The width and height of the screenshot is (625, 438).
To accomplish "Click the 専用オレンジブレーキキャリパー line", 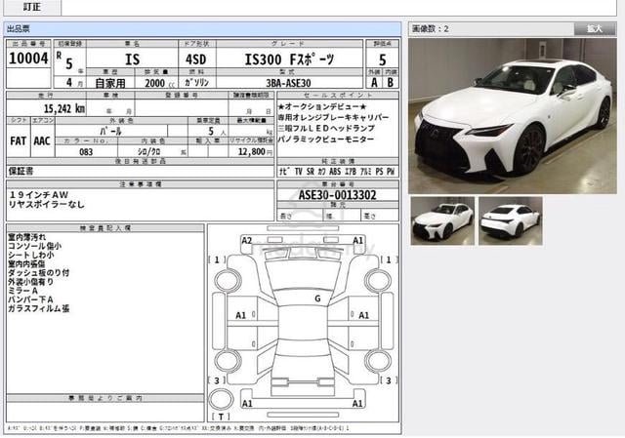I will (x=333, y=117).
